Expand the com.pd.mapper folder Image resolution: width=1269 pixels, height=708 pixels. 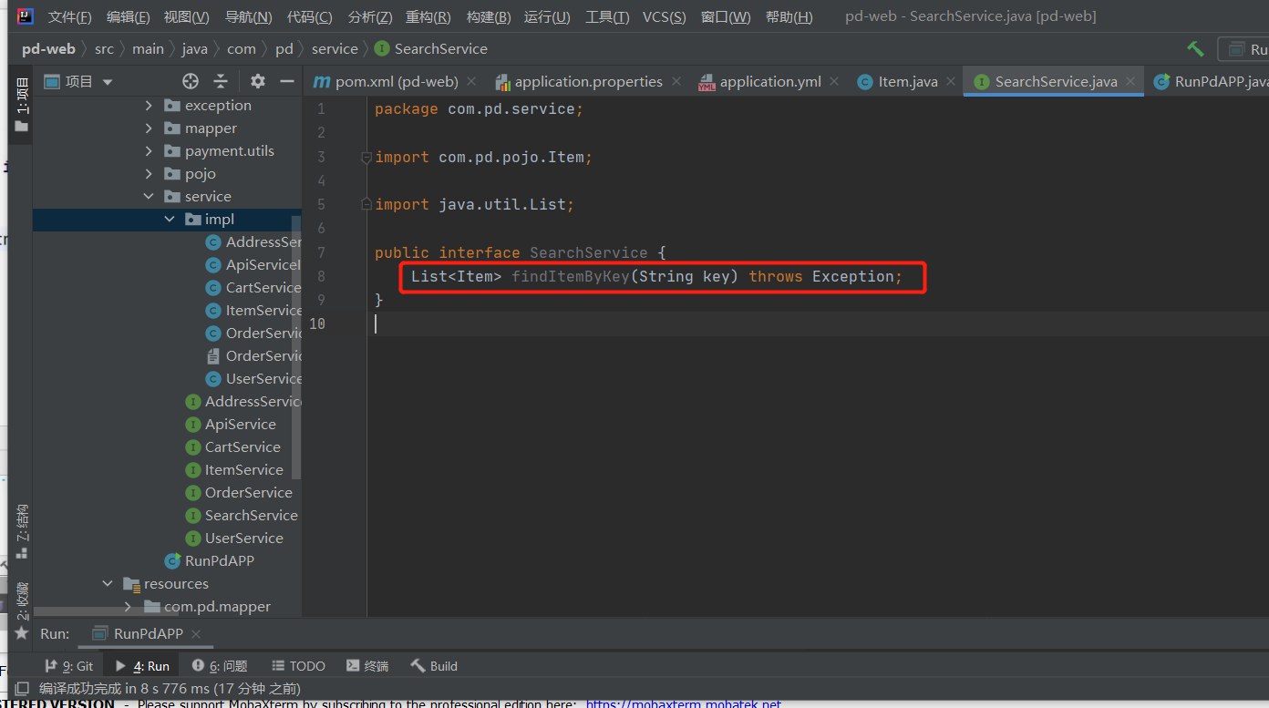tap(129, 607)
